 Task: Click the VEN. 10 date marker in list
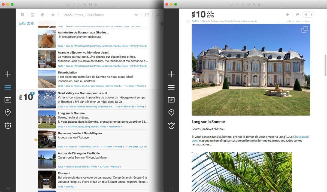click(26, 97)
